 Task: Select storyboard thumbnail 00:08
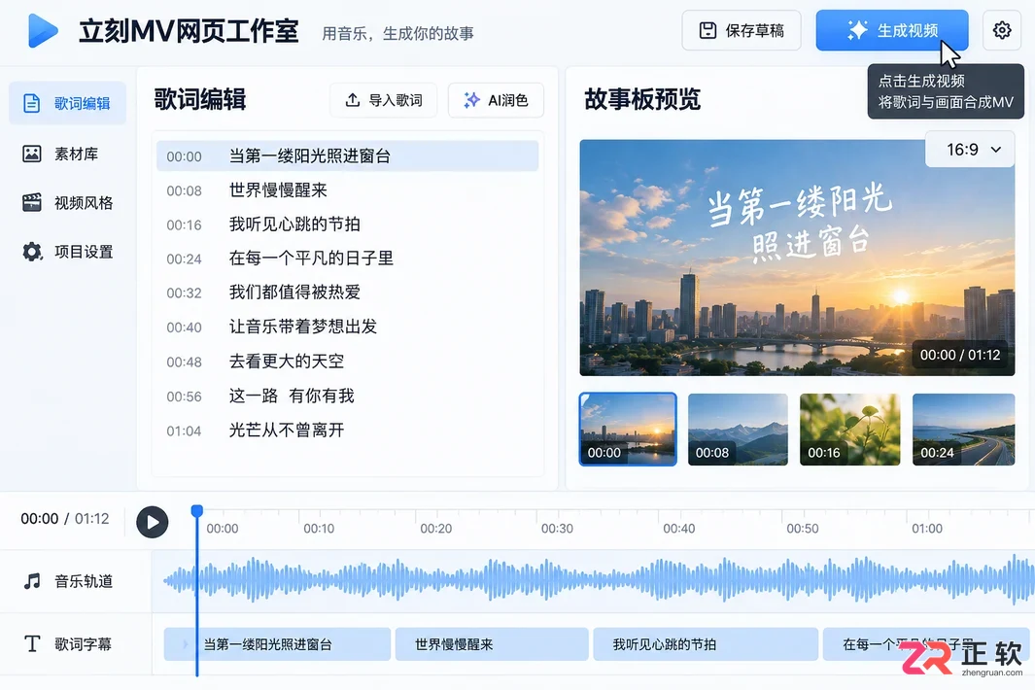(738, 430)
